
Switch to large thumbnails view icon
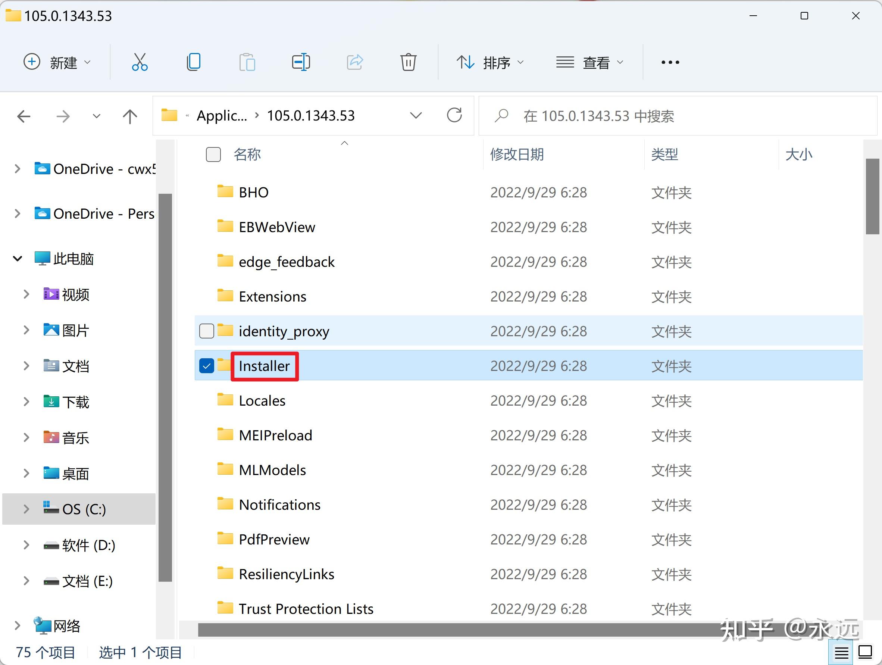coord(865,653)
